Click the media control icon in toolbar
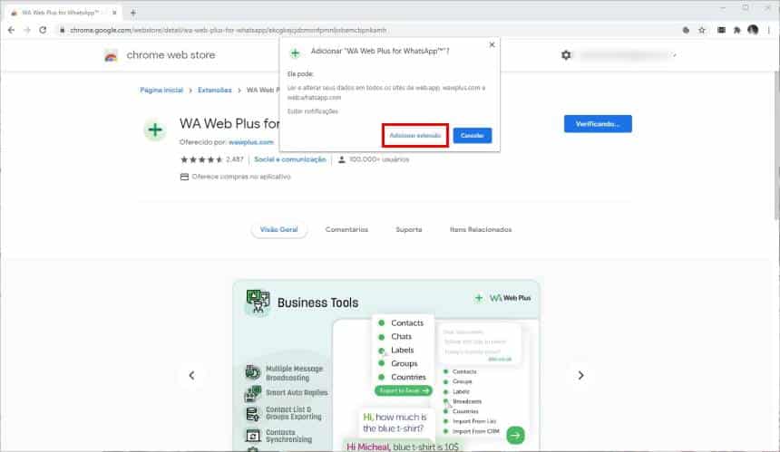 [721, 30]
